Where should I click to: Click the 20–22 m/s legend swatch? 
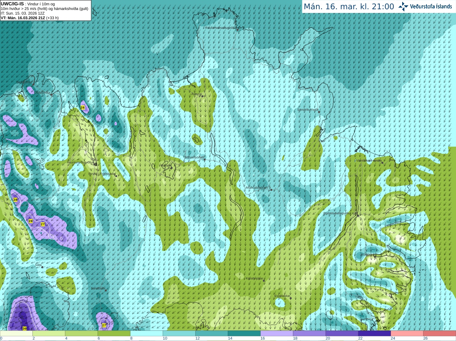point(342,334)
